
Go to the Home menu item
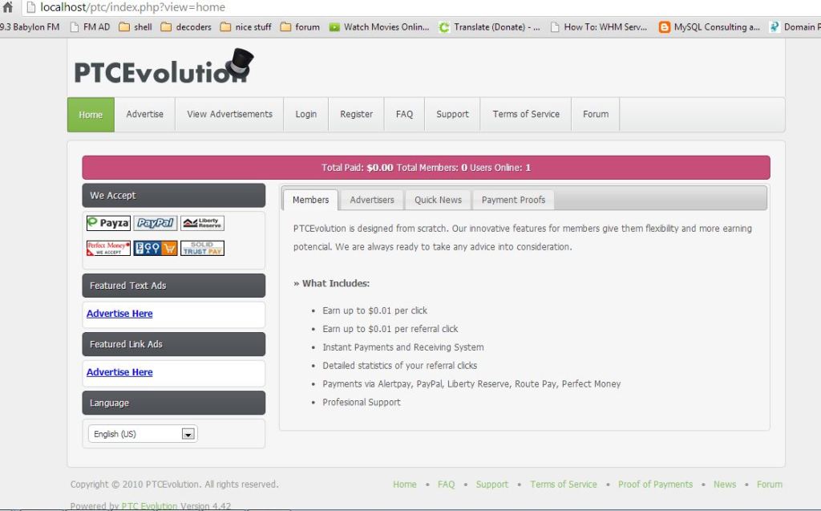91,114
